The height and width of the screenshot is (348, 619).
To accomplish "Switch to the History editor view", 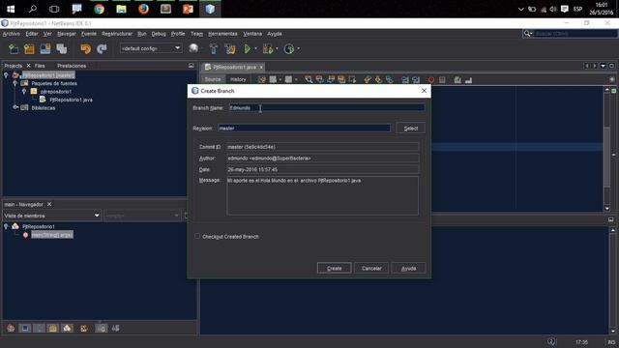I will tap(238, 79).
